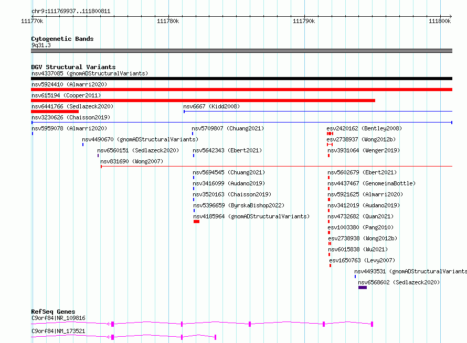The height and width of the screenshot is (343, 467).
Task: Click nsv5709807 (Chuang2021) text
Action: [x=228, y=128]
